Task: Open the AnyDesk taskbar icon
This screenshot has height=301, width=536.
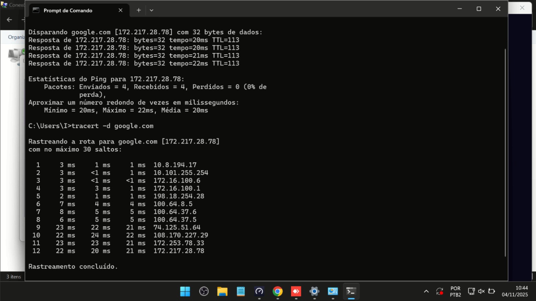Action: point(296,291)
